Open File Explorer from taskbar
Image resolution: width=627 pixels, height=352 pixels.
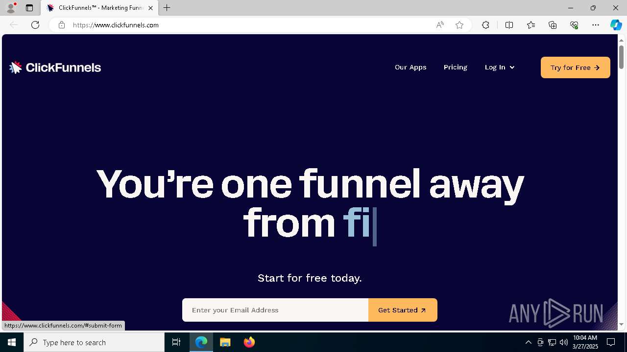pyautogui.click(x=225, y=342)
